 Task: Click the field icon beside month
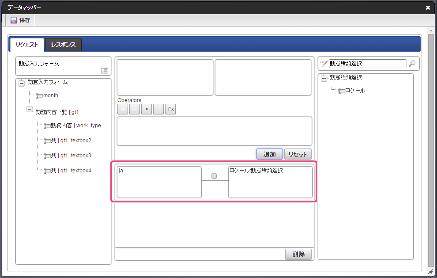click(39, 96)
